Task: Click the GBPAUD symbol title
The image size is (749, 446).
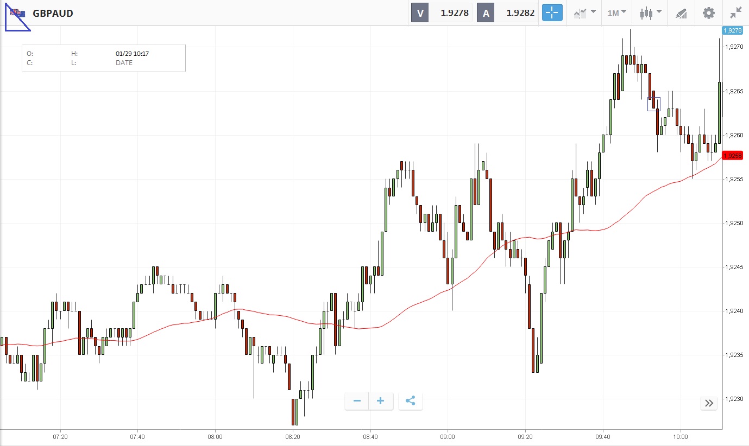Action: 53,13
